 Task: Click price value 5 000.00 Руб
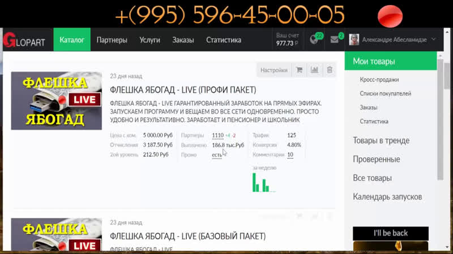point(158,135)
